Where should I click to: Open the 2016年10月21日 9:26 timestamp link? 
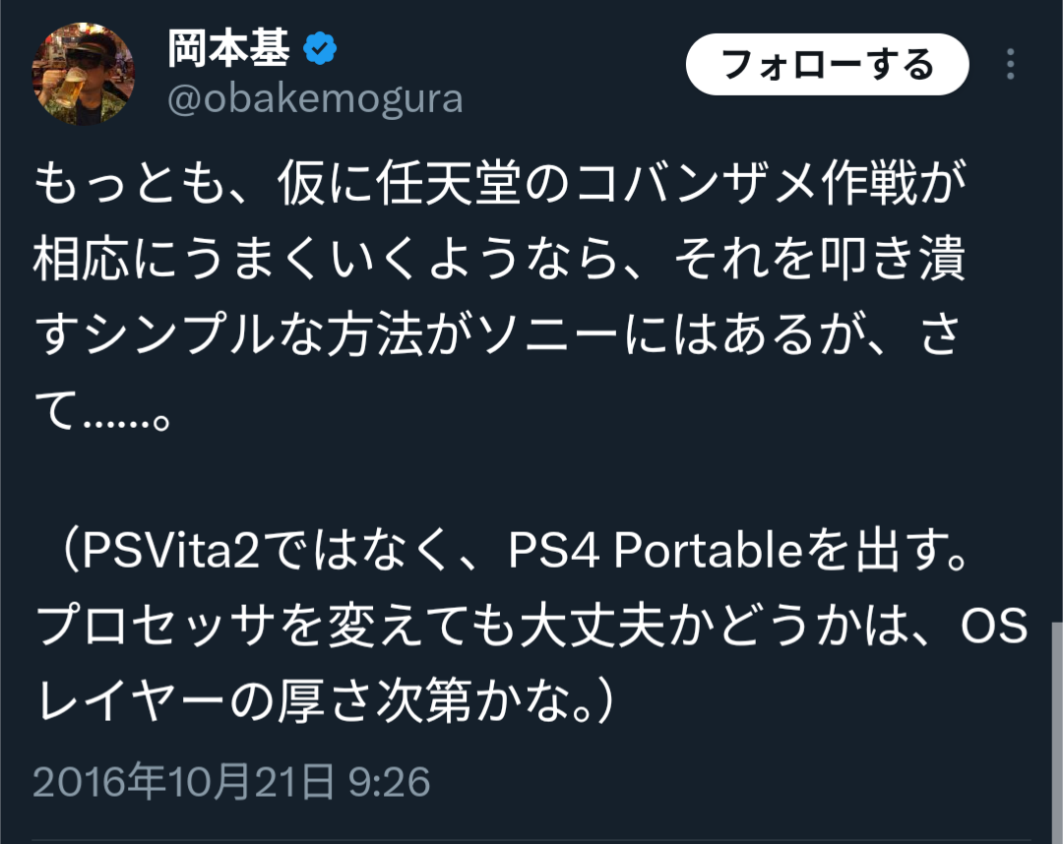point(231,782)
